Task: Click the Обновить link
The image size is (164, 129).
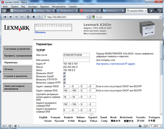Action: click(40, 32)
